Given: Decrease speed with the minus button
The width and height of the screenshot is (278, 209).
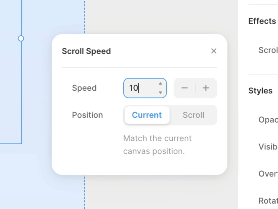Looking at the screenshot, I should pos(184,88).
